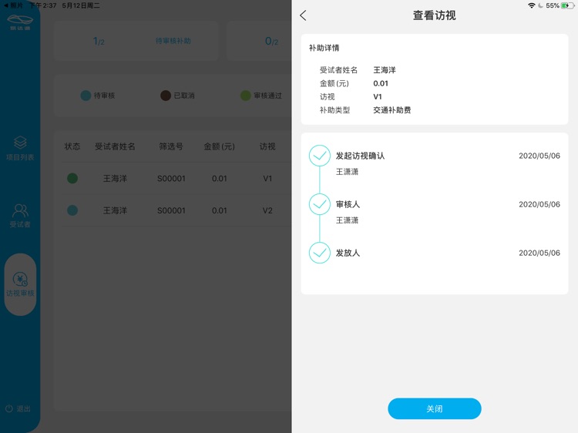Tap the 筛选号 column header

(x=171, y=146)
